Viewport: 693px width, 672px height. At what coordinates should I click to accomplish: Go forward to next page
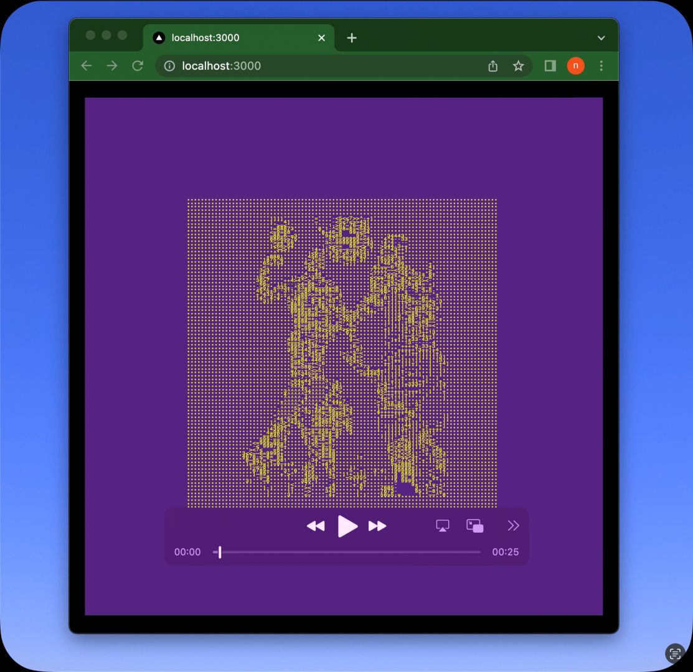coord(112,66)
